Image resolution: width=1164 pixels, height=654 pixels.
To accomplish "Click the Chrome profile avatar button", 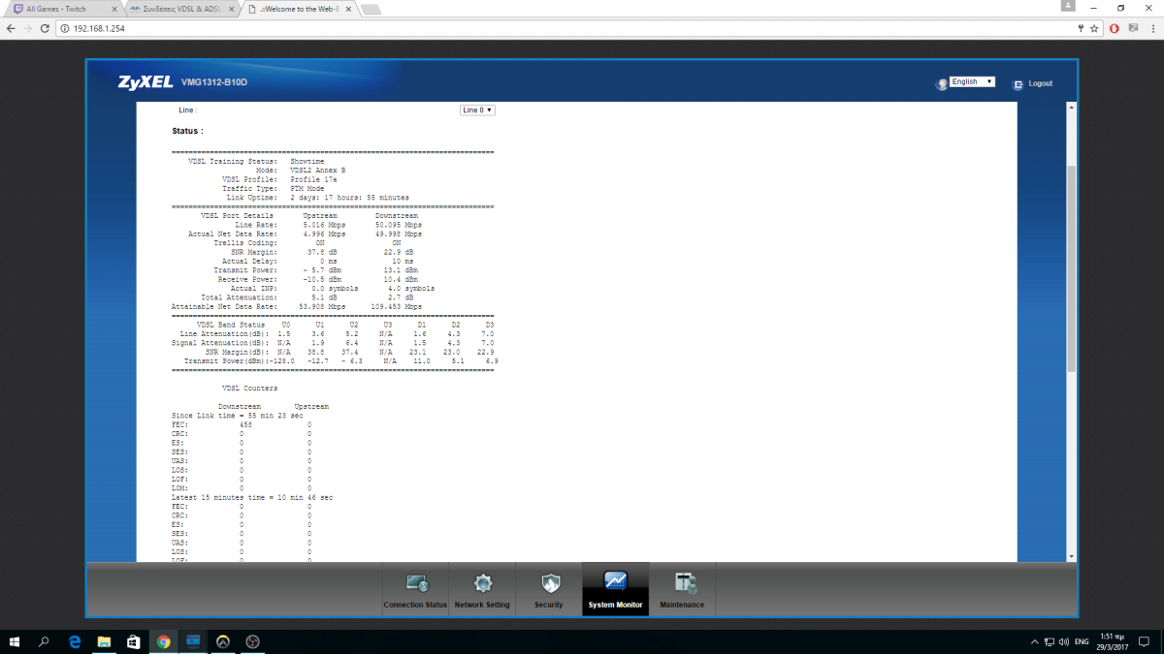I will click(x=1069, y=7).
